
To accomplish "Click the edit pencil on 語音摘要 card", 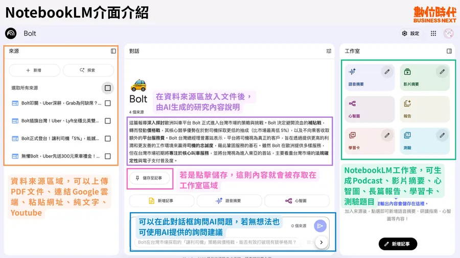I will click(387, 72).
